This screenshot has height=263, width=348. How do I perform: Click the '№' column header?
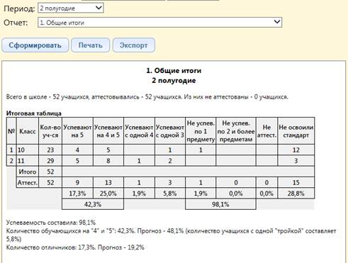[x=11, y=131]
